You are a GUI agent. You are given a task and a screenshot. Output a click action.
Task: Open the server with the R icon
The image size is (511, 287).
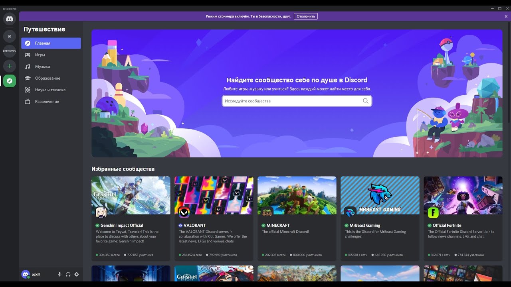(x=10, y=37)
